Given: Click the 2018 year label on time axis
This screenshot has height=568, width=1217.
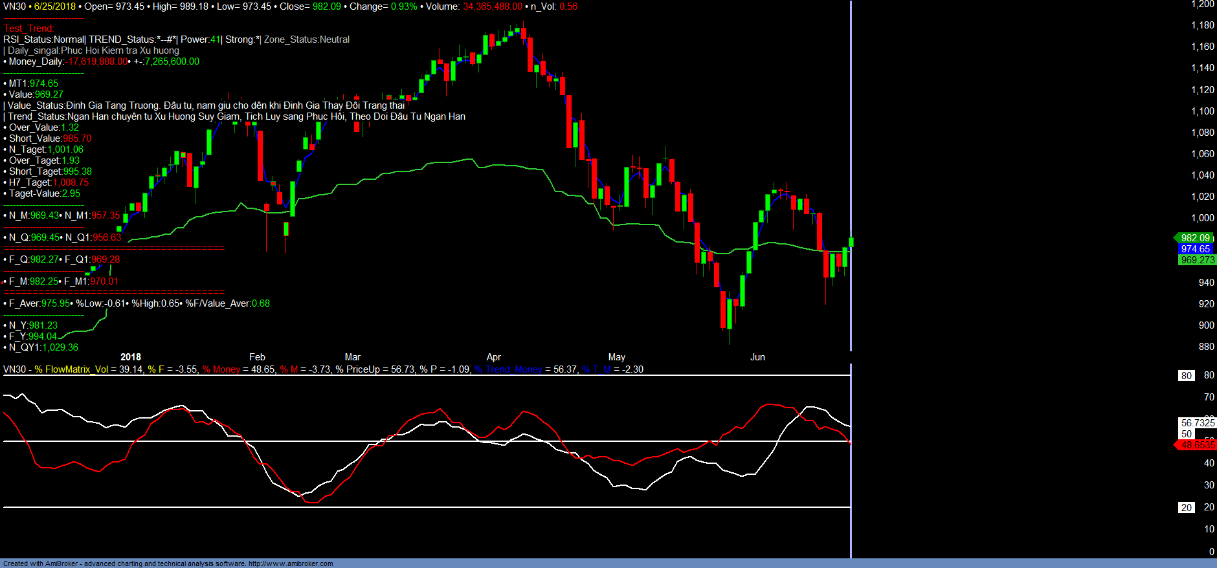Looking at the screenshot, I should click(x=131, y=357).
